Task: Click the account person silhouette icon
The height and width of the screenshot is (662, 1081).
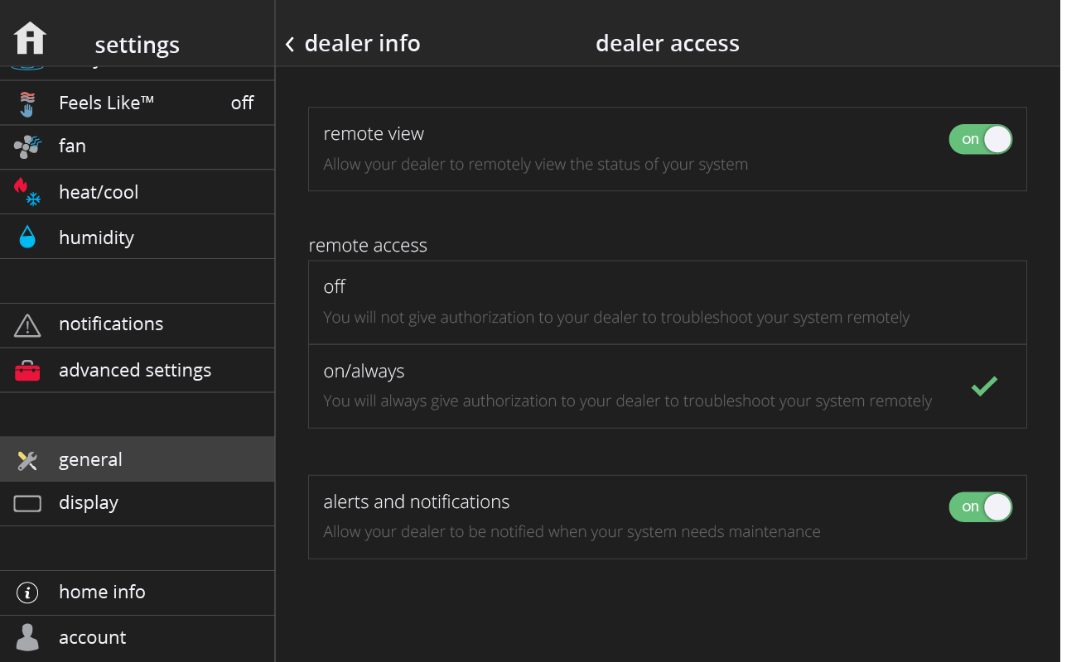Action: [x=27, y=637]
